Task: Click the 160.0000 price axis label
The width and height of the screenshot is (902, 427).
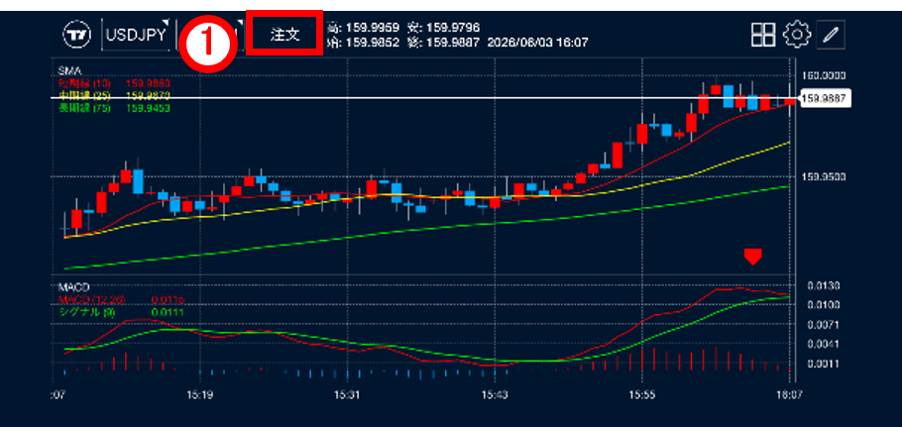Action: coord(824,76)
